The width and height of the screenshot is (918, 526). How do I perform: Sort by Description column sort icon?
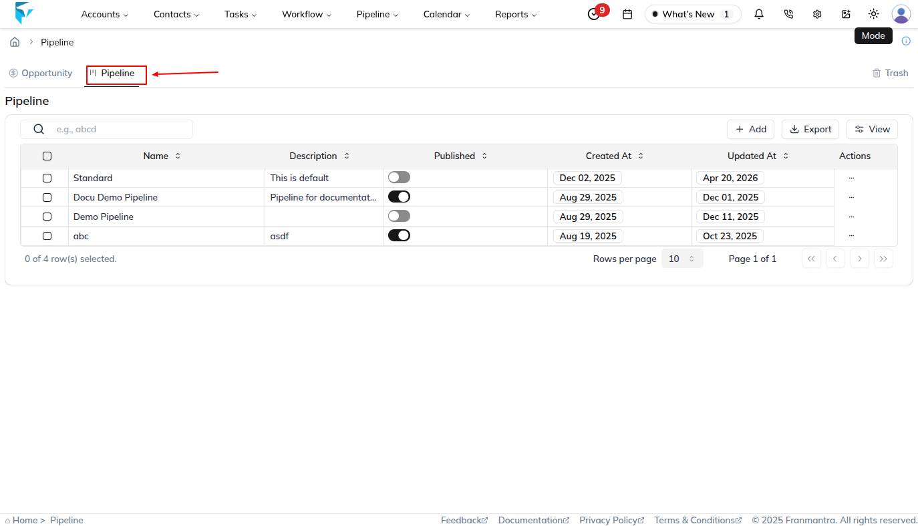347,156
